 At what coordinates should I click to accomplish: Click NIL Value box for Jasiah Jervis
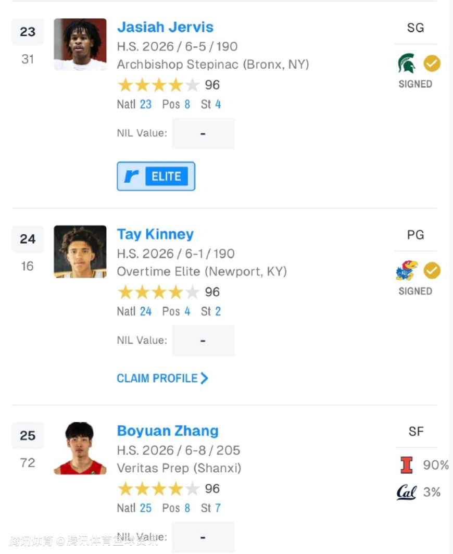[x=203, y=134]
